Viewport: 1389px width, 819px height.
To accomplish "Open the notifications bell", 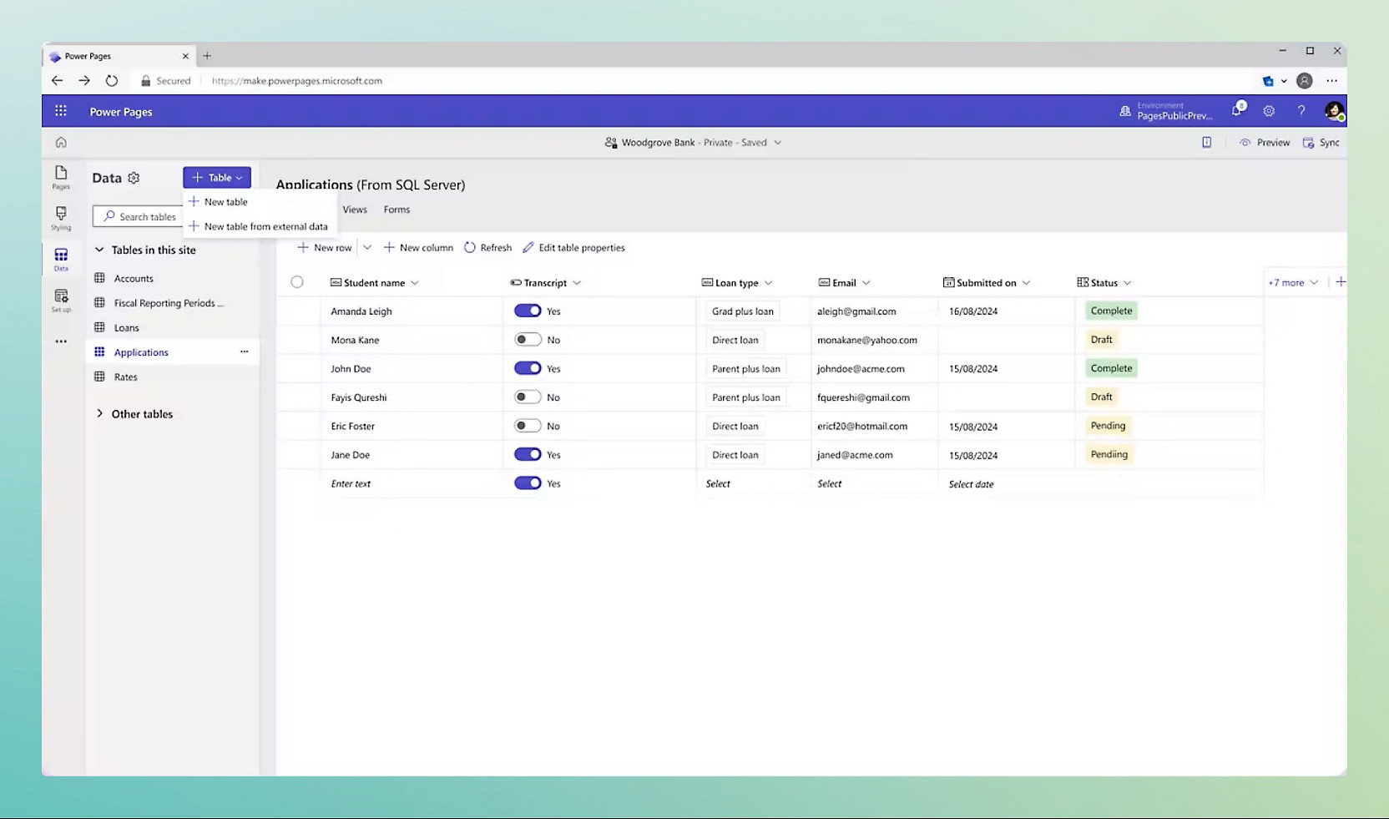I will tap(1236, 110).
